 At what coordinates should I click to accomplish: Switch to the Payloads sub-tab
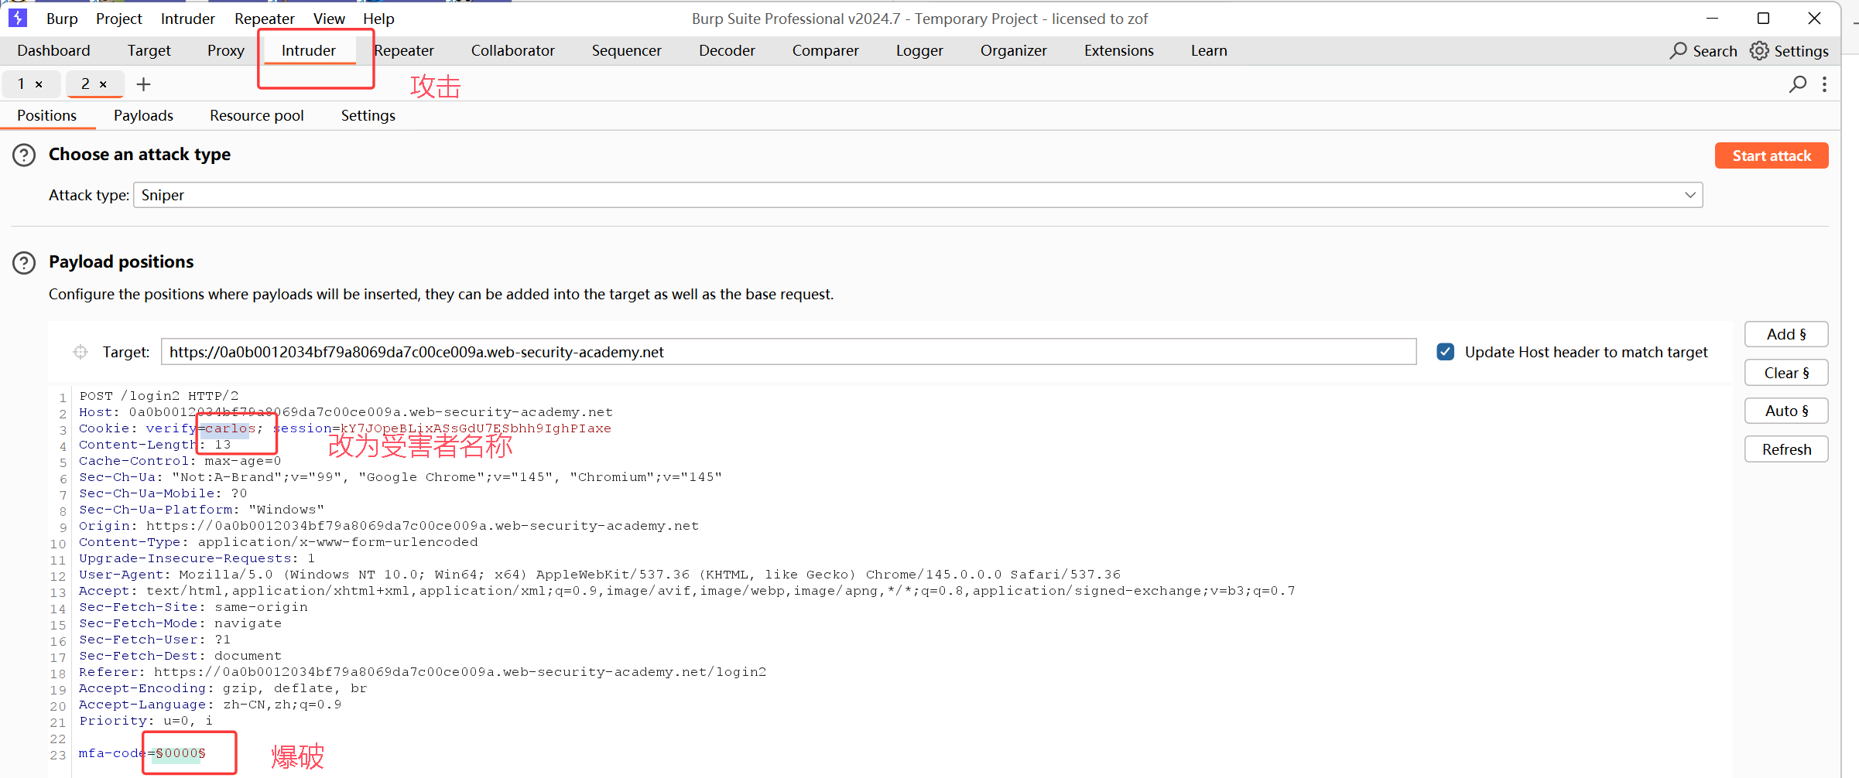coord(143,116)
